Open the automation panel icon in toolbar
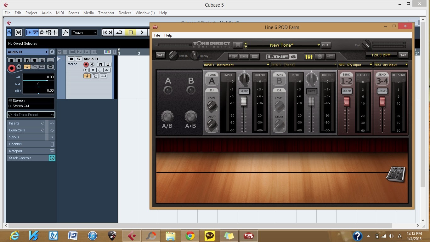This screenshot has width=430, height=242. point(65,32)
